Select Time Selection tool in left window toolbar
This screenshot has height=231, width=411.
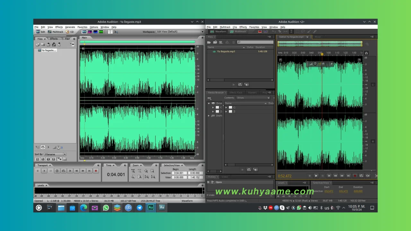[110, 32]
